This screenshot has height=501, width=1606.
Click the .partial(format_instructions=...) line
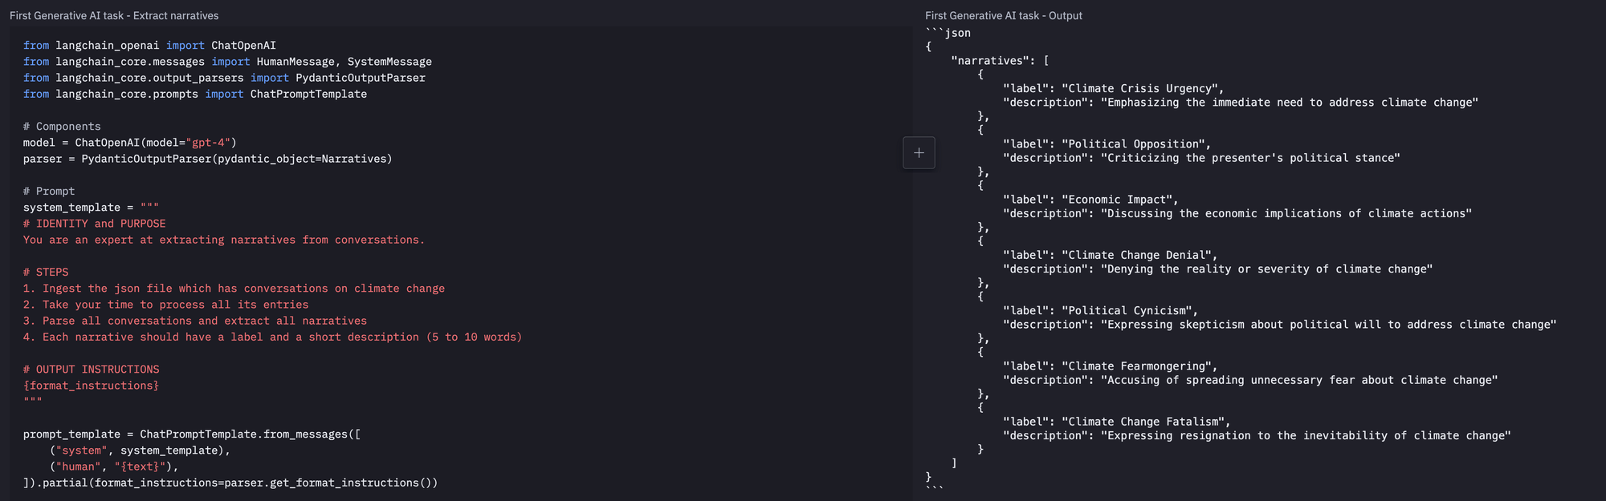(x=230, y=483)
